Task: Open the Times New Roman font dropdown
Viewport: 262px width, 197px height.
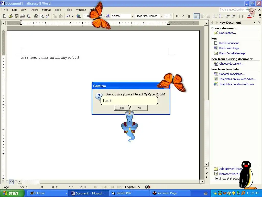Action: tap(161, 16)
